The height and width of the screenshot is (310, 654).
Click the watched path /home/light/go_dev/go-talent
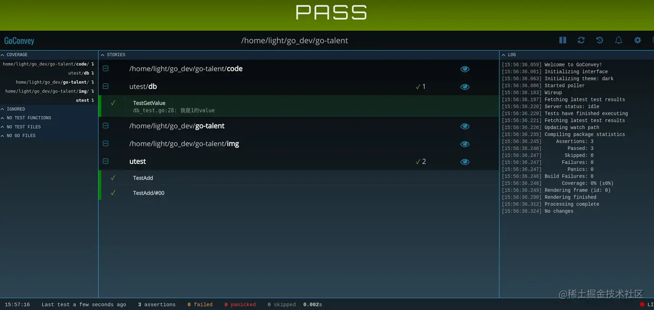tap(294, 41)
